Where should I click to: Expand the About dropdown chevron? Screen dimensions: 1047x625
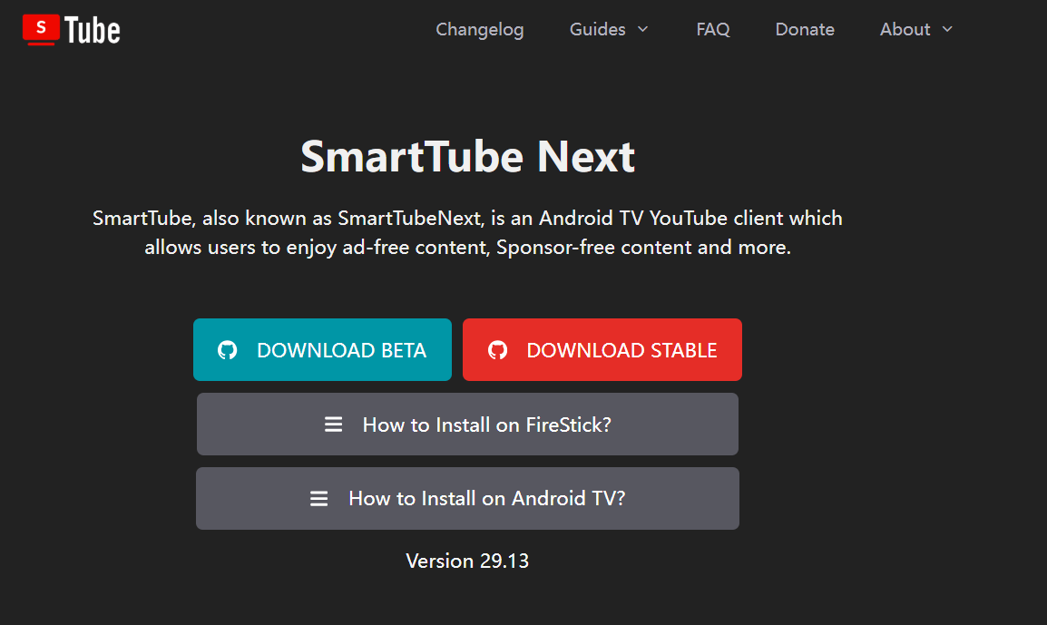coord(947,29)
